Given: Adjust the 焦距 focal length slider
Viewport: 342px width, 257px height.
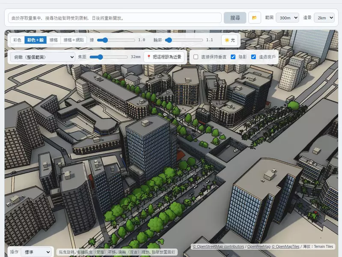Looking at the screenshot, I should (109, 57).
